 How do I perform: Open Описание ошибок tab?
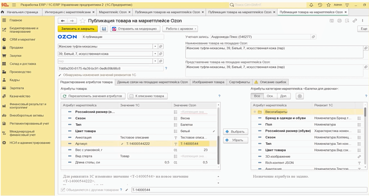click(x=270, y=82)
